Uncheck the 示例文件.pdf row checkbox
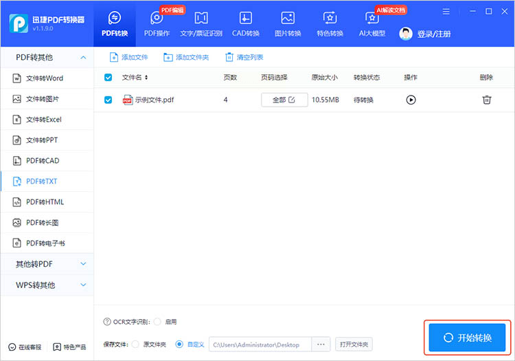Viewport: 515px width, 361px height. 108,100
